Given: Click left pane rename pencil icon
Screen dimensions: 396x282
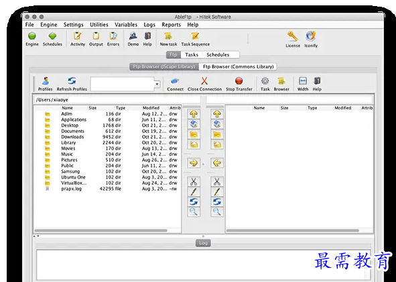Looking at the screenshot, I should coord(194,192).
